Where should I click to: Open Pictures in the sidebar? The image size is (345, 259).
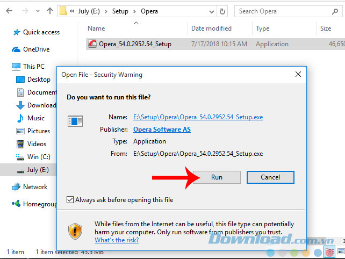[x=39, y=131]
